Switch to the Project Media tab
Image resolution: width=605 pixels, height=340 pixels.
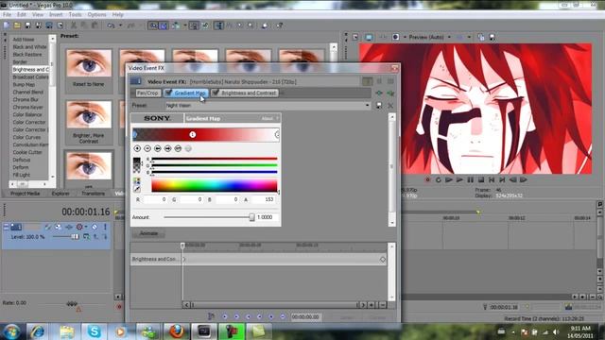click(26, 194)
